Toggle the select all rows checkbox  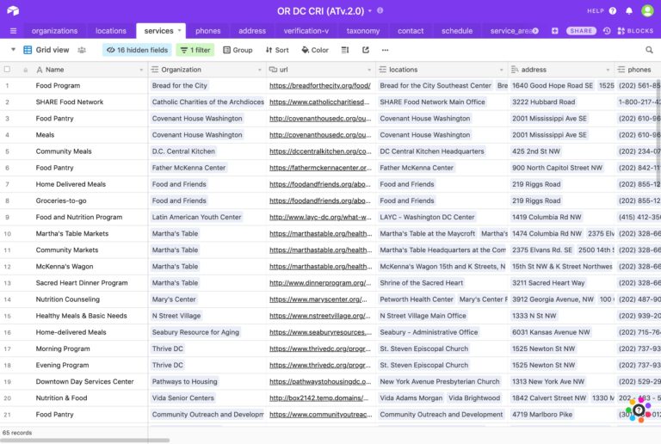click(8, 70)
